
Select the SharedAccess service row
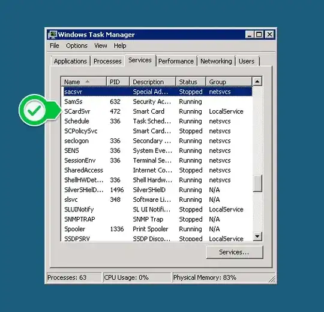coord(158,170)
